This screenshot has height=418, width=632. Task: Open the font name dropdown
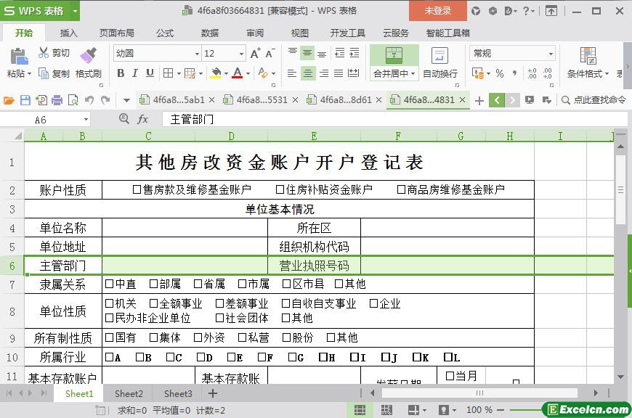pyautogui.click(x=196, y=54)
